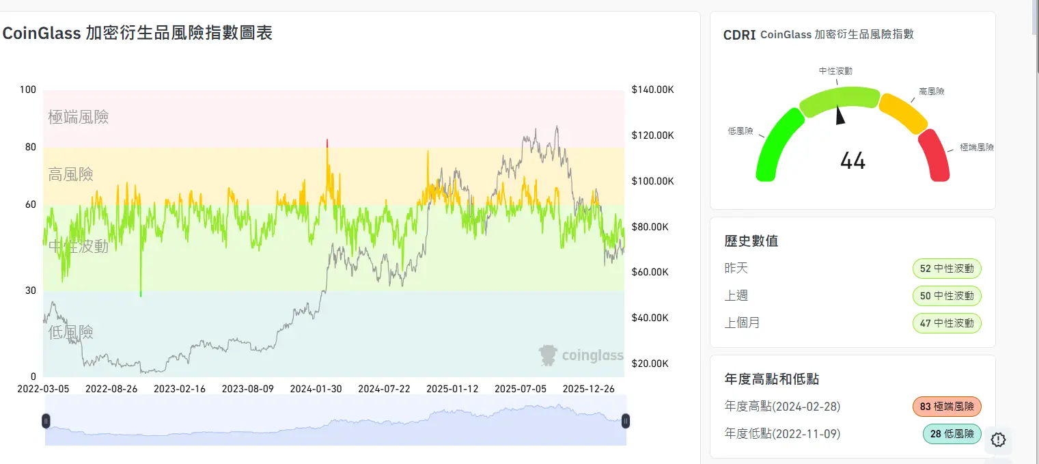The width and height of the screenshot is (1039, 464).
Task: Click the 上個月 row label
Action: (x=743, y=323)
